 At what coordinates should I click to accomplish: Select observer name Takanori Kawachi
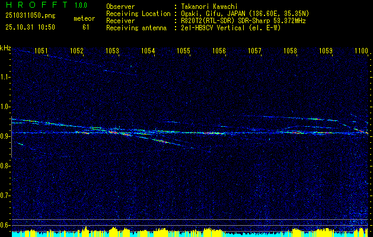(208, 7)
